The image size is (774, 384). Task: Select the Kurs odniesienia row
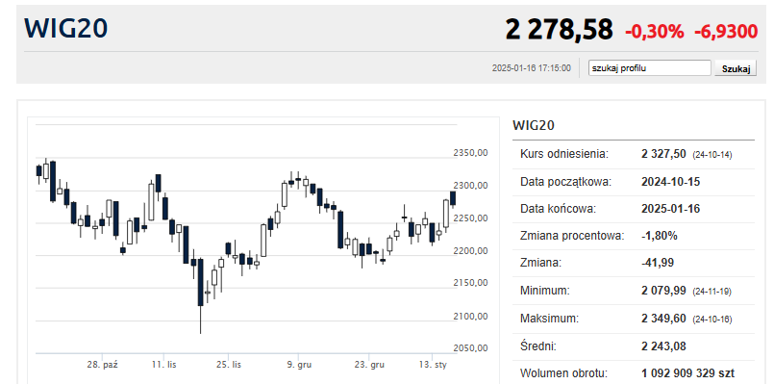pos(634,154)
